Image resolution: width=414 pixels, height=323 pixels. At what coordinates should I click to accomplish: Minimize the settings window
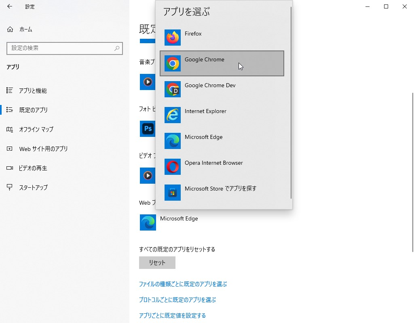tap(367, 6)
